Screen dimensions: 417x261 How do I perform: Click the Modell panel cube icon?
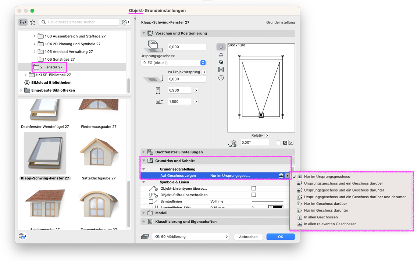coord(150,213)
